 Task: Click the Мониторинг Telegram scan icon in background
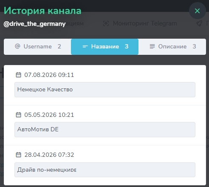pos(106,23)
